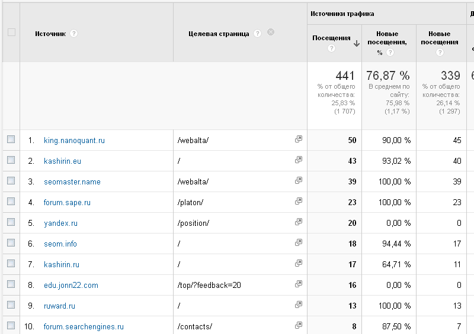474x334 pixels.
Task: Remove the Целевая страница secondary dimension
Action: click(271, 32)
